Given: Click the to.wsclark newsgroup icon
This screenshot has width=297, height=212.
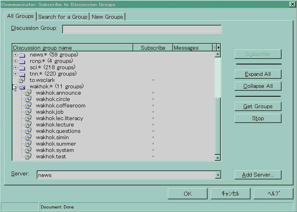Looking at the screenshot, I should tap(22, 80).
